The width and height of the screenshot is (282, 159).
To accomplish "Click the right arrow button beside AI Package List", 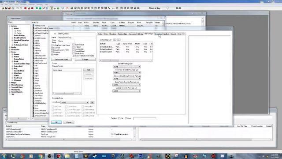I will 119,40.
